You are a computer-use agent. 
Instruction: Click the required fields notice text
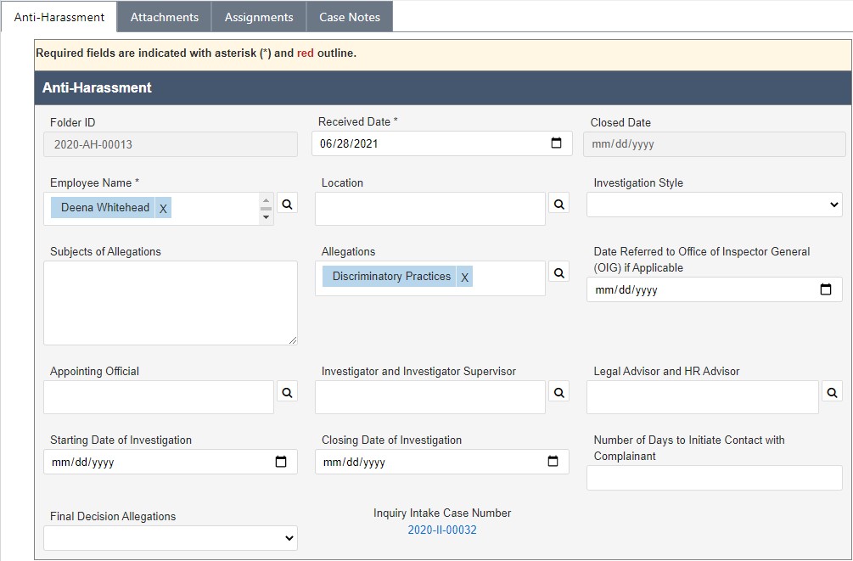pyautogui.click(x=196, y=53)
